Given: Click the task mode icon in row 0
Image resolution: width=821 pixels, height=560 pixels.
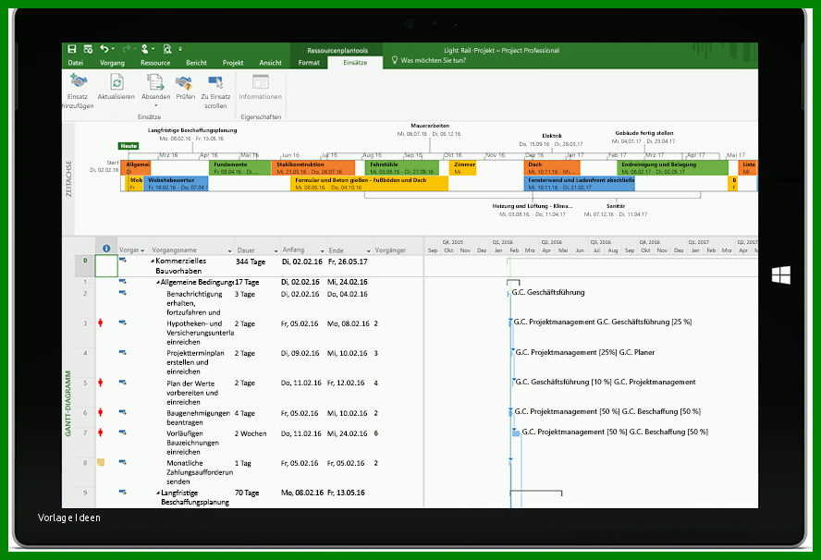Looking at the screenshot, I should (x=123, y=260).
